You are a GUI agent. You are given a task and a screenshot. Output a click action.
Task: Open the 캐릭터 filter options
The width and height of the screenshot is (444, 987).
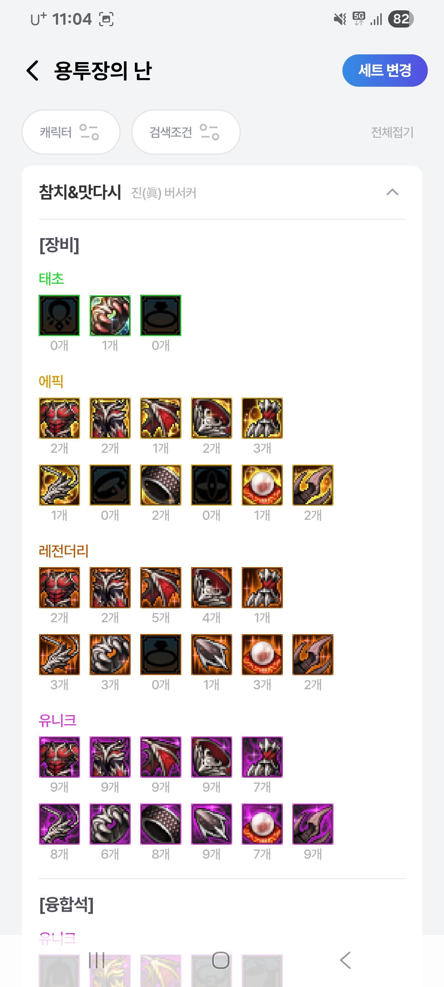(71, 132)
